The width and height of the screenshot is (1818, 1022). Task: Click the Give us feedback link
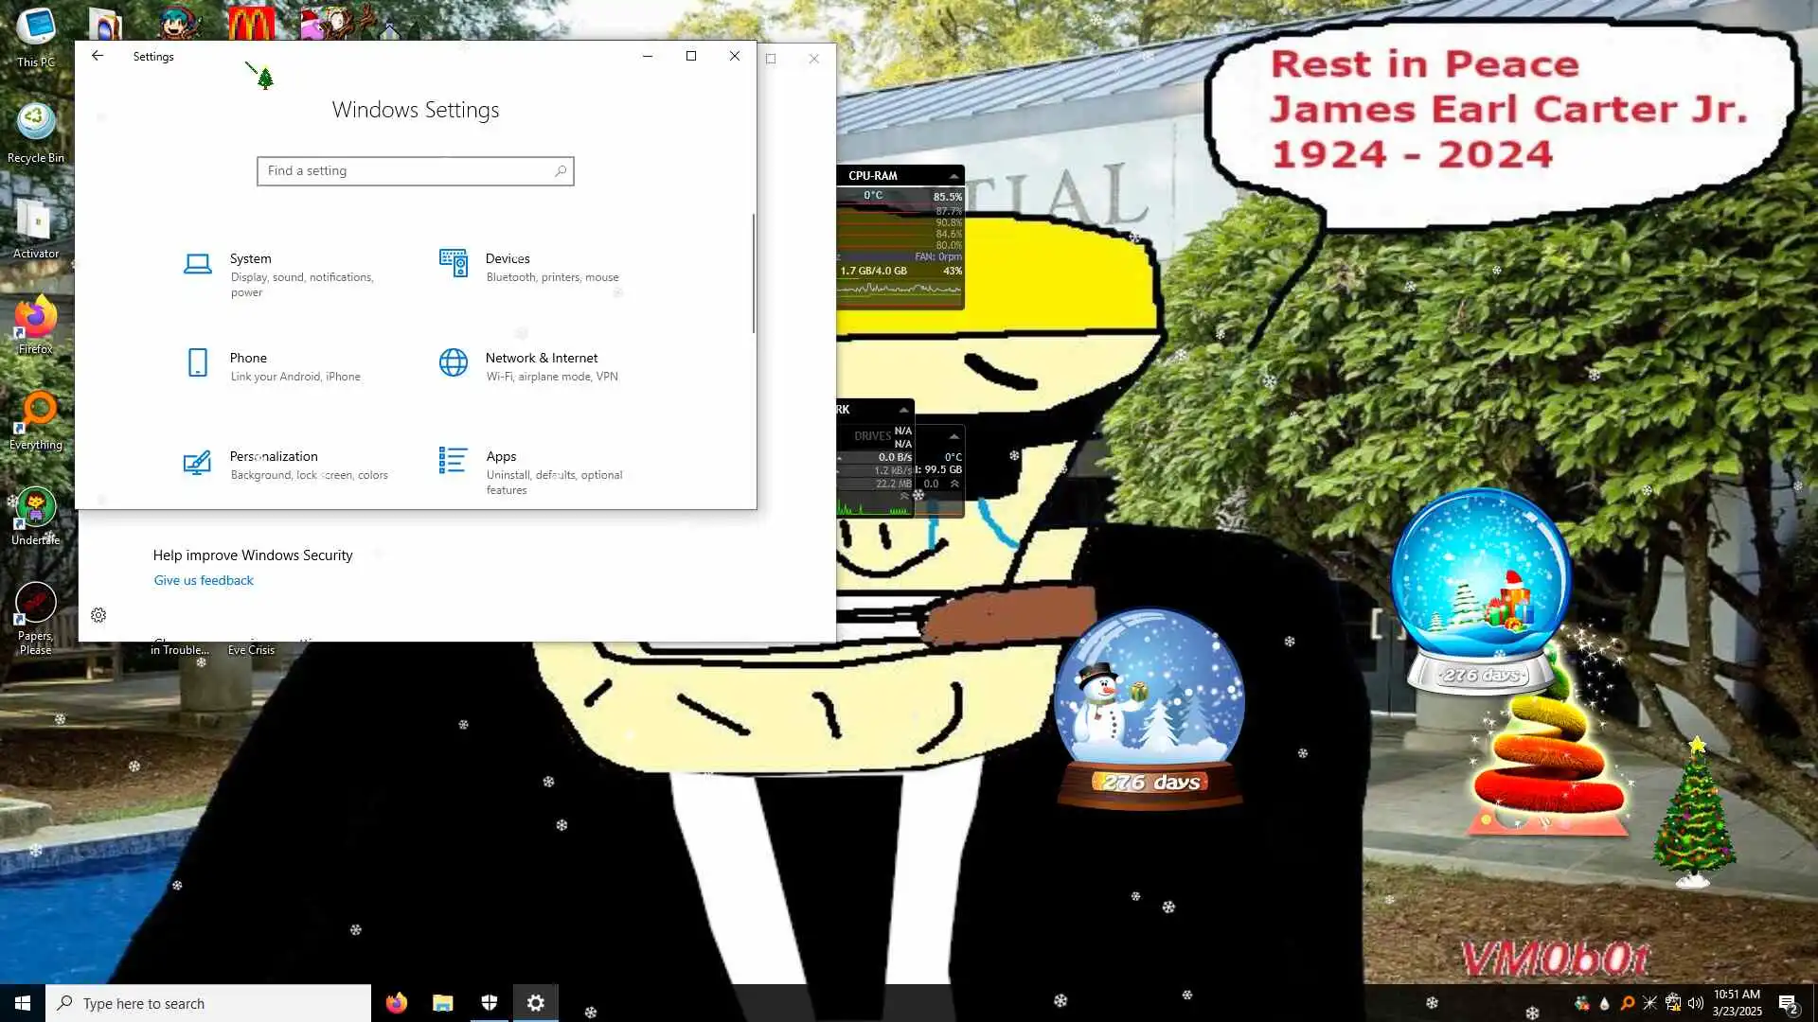click(204, 581)
